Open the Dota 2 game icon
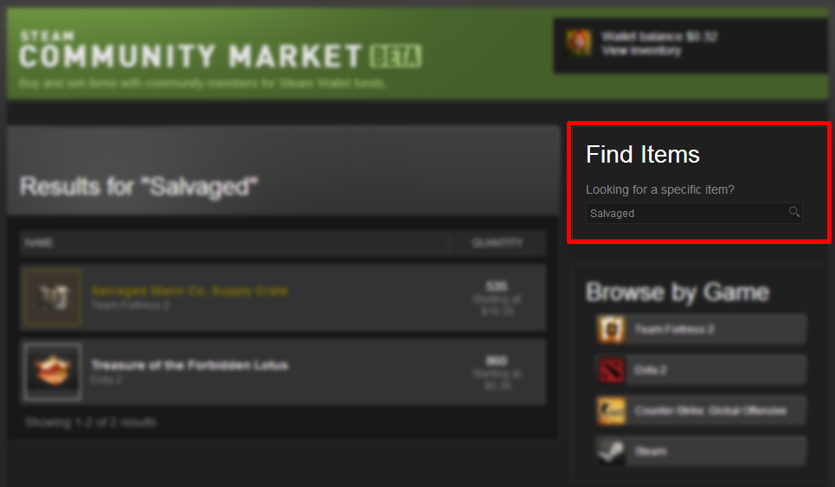This screenshot has height=487, width=835. [611, 370]
